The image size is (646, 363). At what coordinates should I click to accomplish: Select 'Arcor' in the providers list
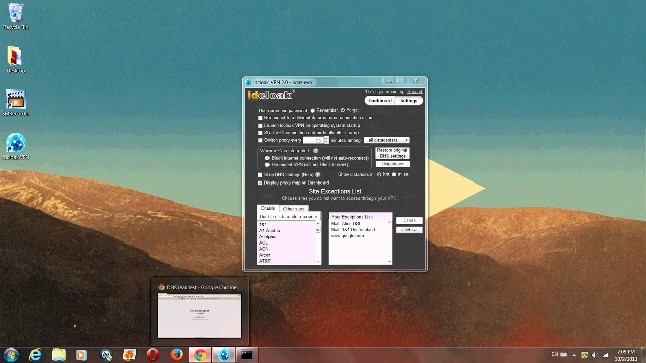click(265, 255)
